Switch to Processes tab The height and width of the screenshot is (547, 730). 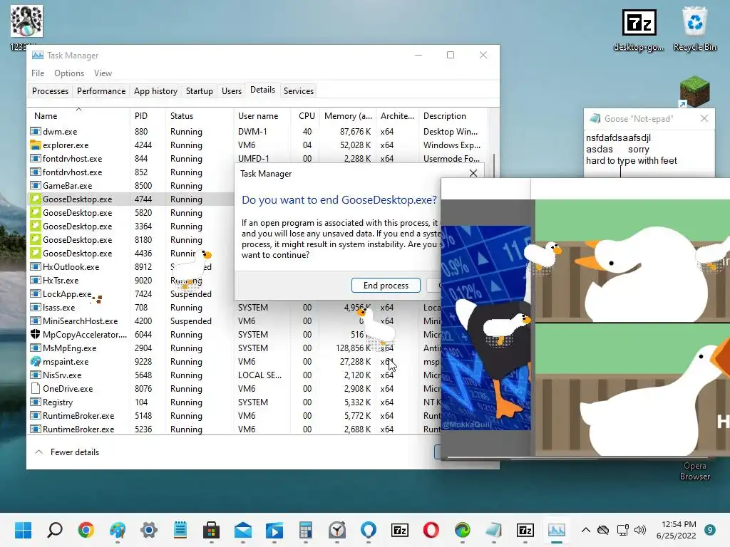[51, 91]
